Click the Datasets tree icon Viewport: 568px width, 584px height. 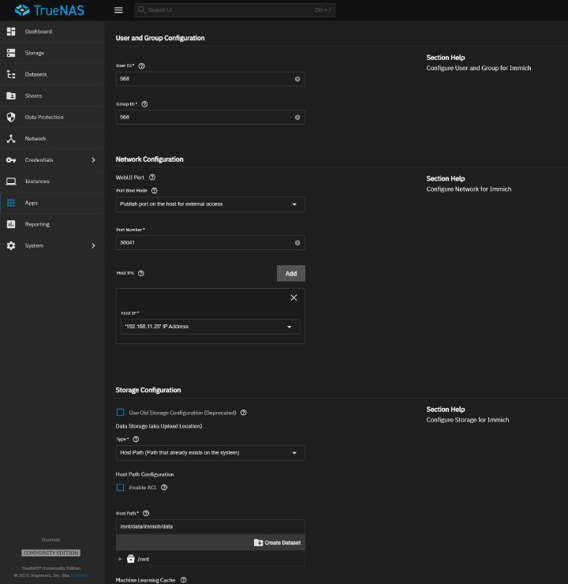point(11,74)
